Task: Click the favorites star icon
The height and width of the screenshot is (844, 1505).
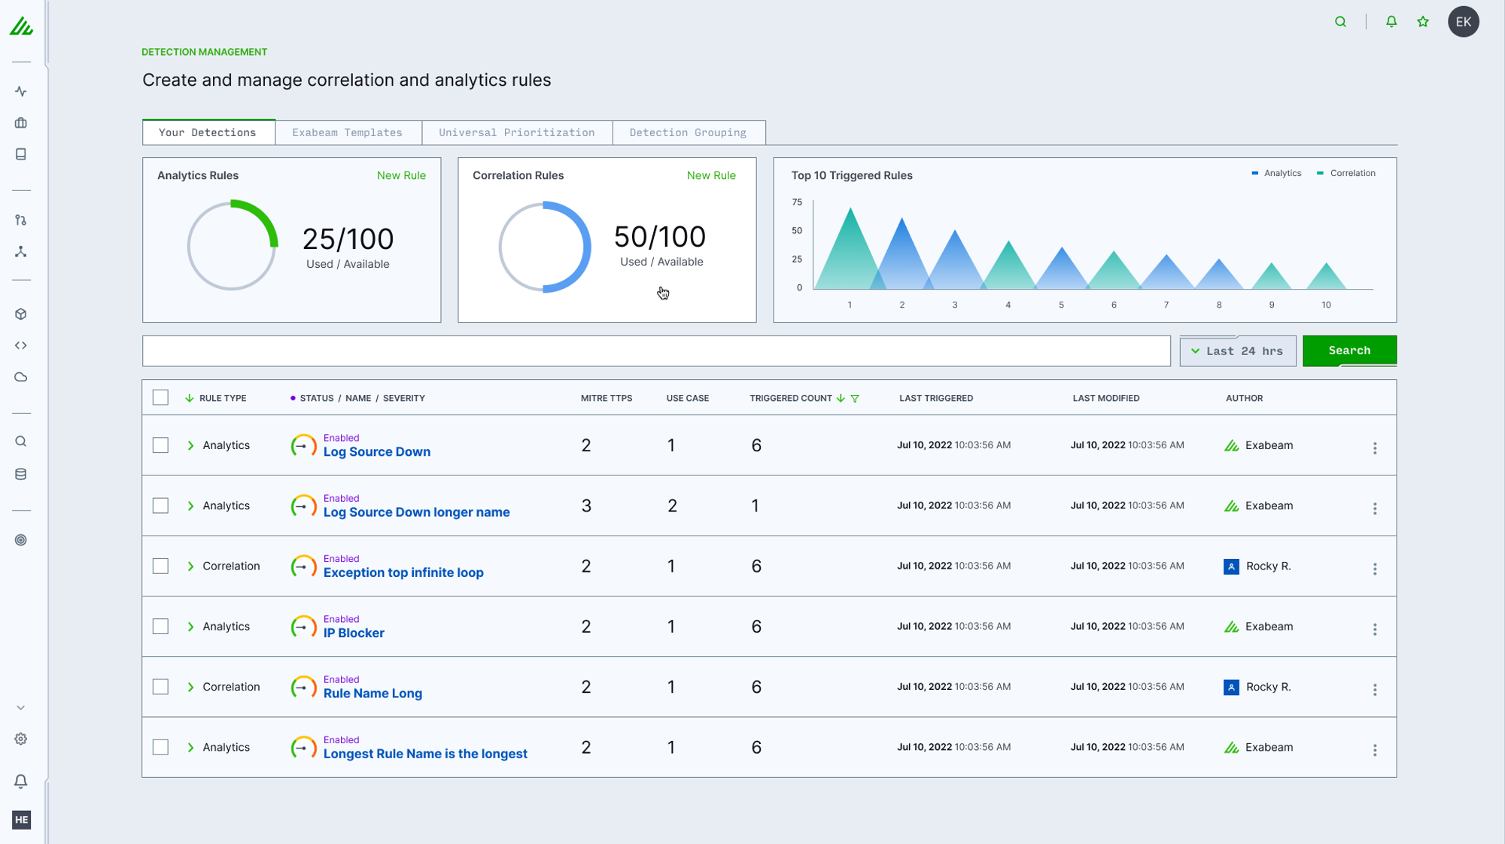Action: click(1423, 22)
